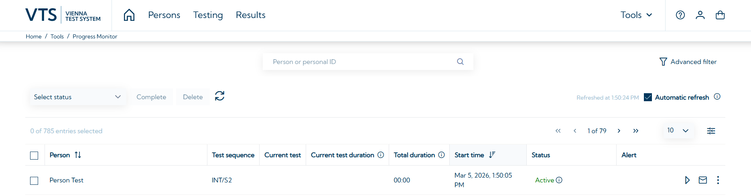751x196 pixels.
Task: Open three-dot menu for Person Test row
Action: [718, 180]
